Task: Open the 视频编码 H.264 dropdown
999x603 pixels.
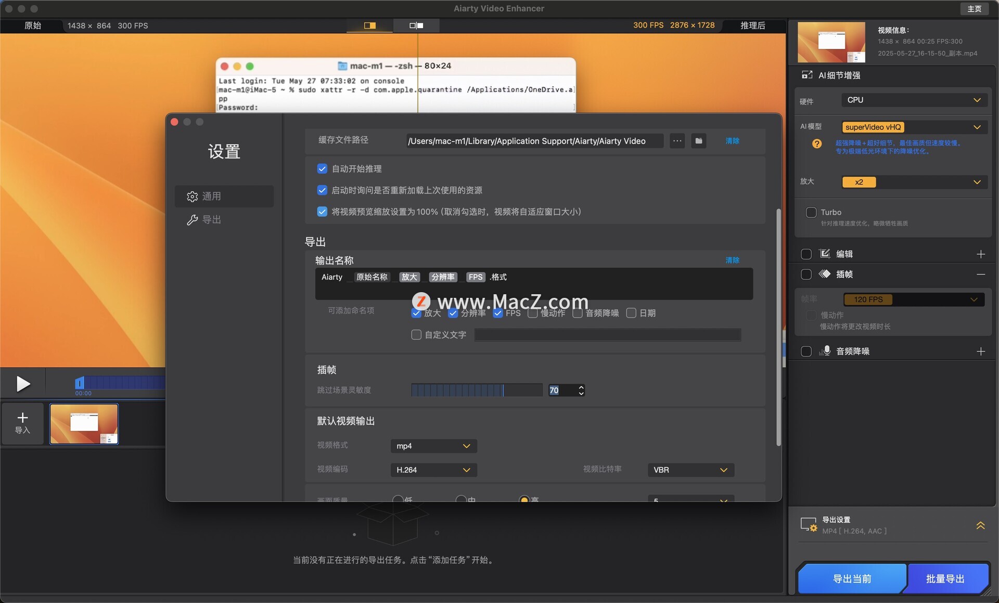Action: (433, 470)
